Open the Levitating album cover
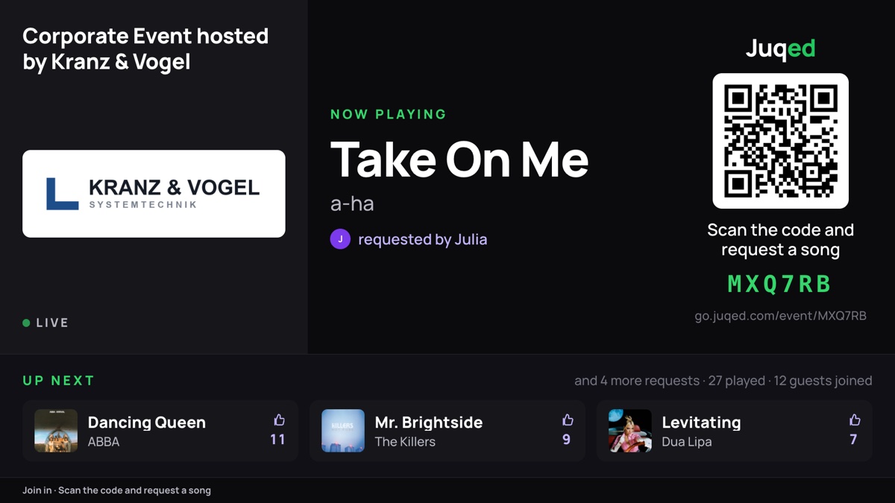Viewport: 895px width, 503px height. pyautogui.click(x=630, y=431)
